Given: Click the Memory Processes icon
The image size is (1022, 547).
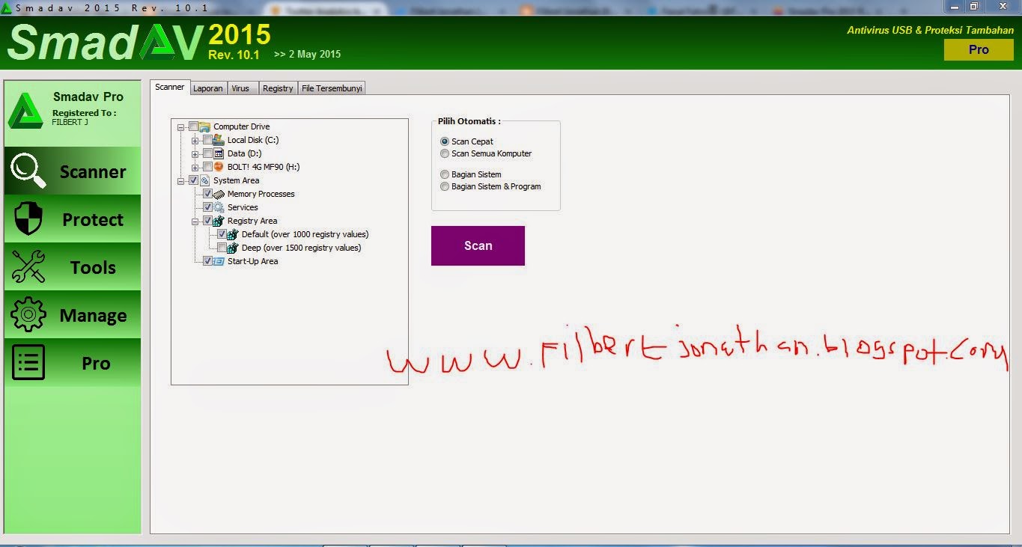Looking at the screenshot, I should point(219,194).
